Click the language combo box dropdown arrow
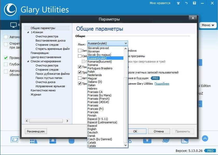This screenshot has height=155, width=218. pyautogui.click(x=126, y=43)
